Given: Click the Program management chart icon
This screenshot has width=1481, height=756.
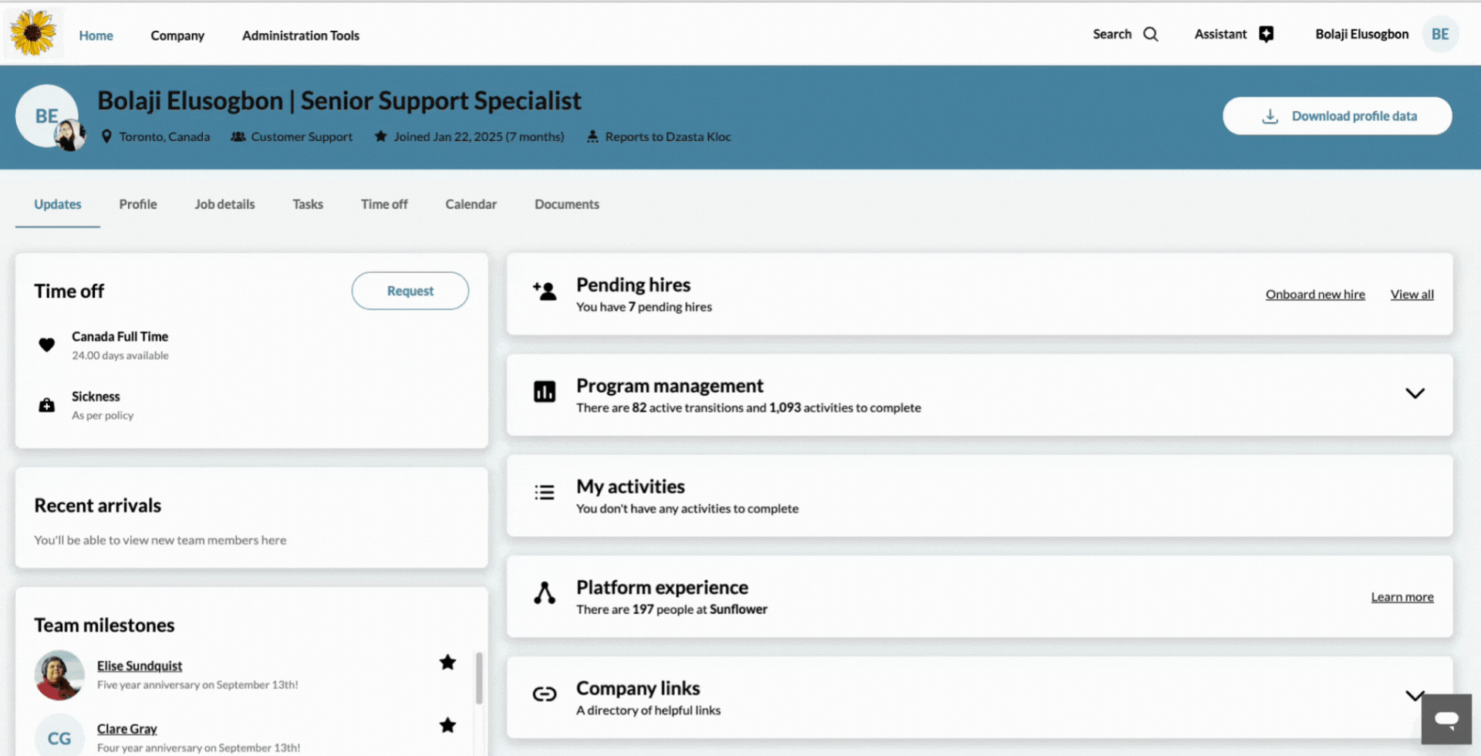Looking at the screenshot, I should (x=545, y=392).
